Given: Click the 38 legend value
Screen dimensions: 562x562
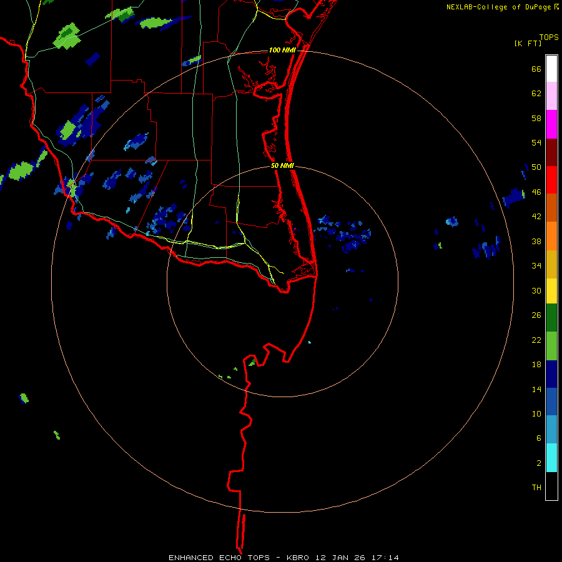Looking at the screenshot, I should tap(536, 241).
